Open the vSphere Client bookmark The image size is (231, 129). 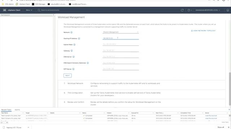(x=23, y=4)
